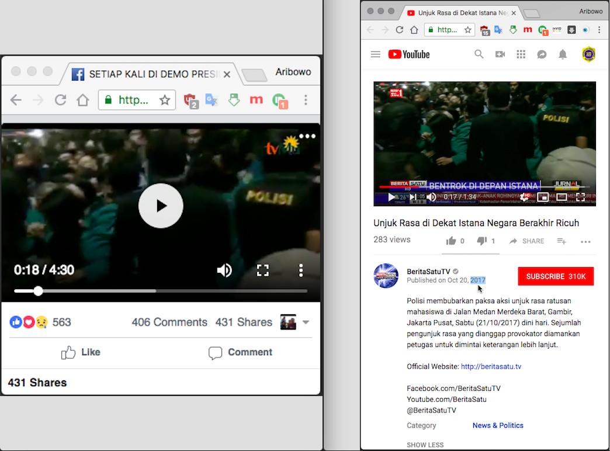Open the 406 Comments link
The width and height of the screenshot is (610, 451).
point(169,322)
